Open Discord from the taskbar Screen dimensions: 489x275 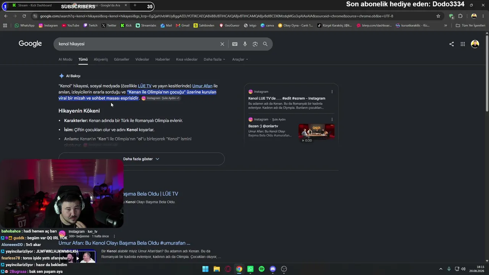[273, 269]
